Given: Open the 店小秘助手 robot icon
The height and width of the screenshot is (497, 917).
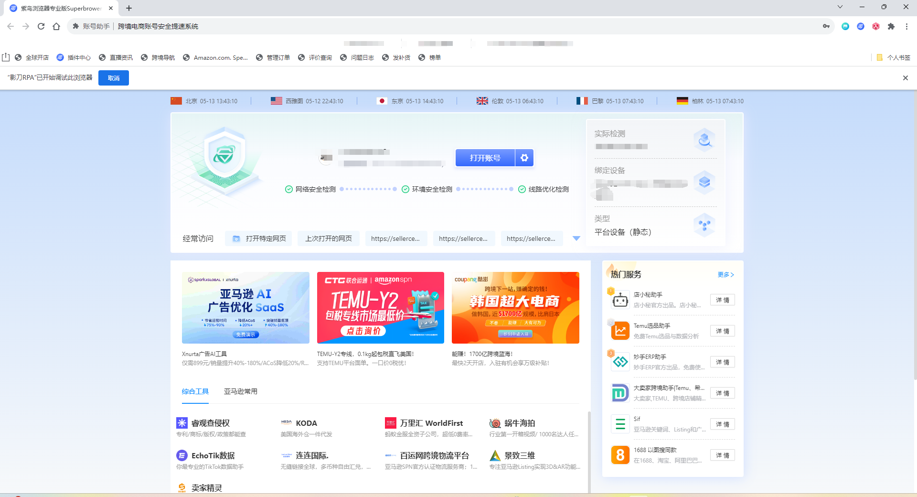Looking at the screenshot, I should [620, 300].
